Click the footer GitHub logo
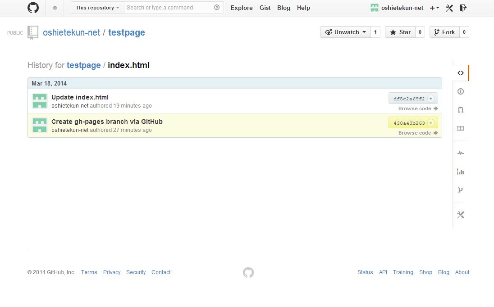This screenshot has width=494, height=307. click(248, 272)
